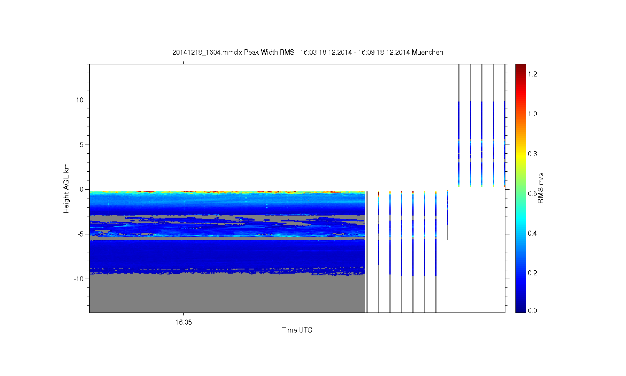Click the dark blue band between -6 and -9 km
626x376 pixels.
[x=227, y=255]
